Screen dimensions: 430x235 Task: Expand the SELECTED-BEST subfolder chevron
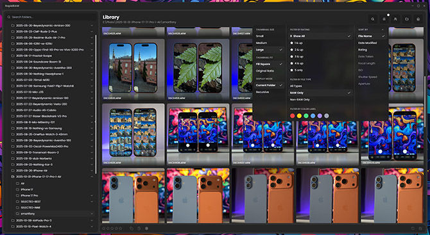point(92,202)
